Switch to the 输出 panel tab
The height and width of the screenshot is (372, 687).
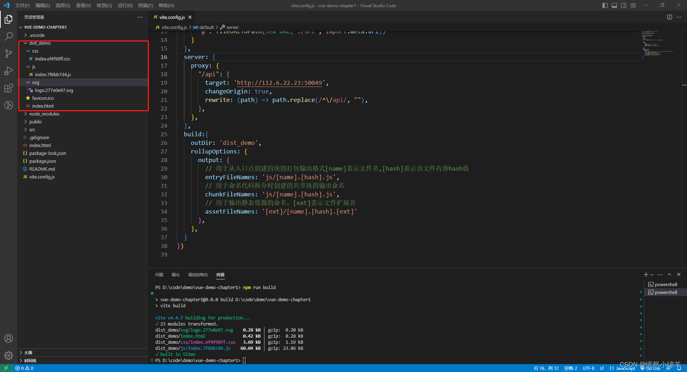click(175, 275)
